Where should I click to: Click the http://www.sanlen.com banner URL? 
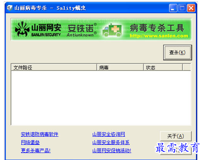click(159, 36)
